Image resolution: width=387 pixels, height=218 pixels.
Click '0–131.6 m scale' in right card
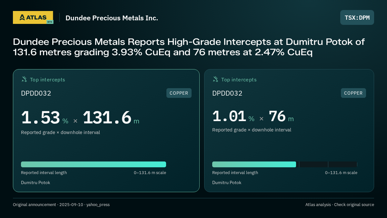(x=341, y=173)
